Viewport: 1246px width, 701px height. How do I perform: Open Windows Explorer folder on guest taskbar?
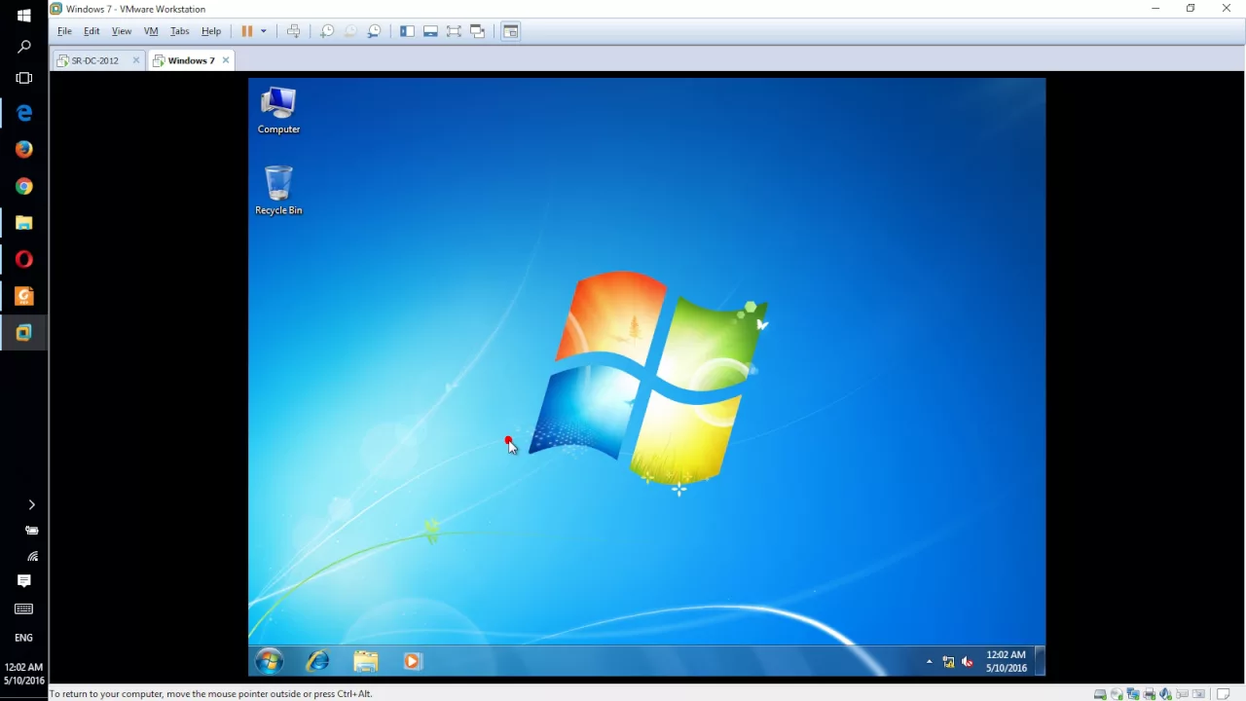tap(365, 661)
